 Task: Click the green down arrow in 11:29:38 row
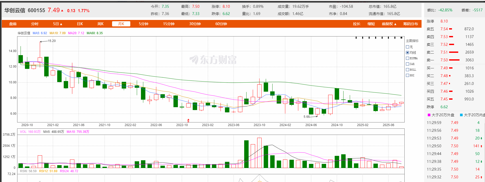481,162
